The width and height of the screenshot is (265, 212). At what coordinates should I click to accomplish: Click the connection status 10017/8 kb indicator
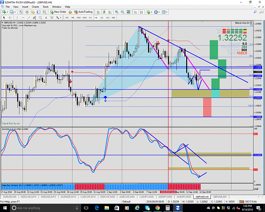(248, 201)
